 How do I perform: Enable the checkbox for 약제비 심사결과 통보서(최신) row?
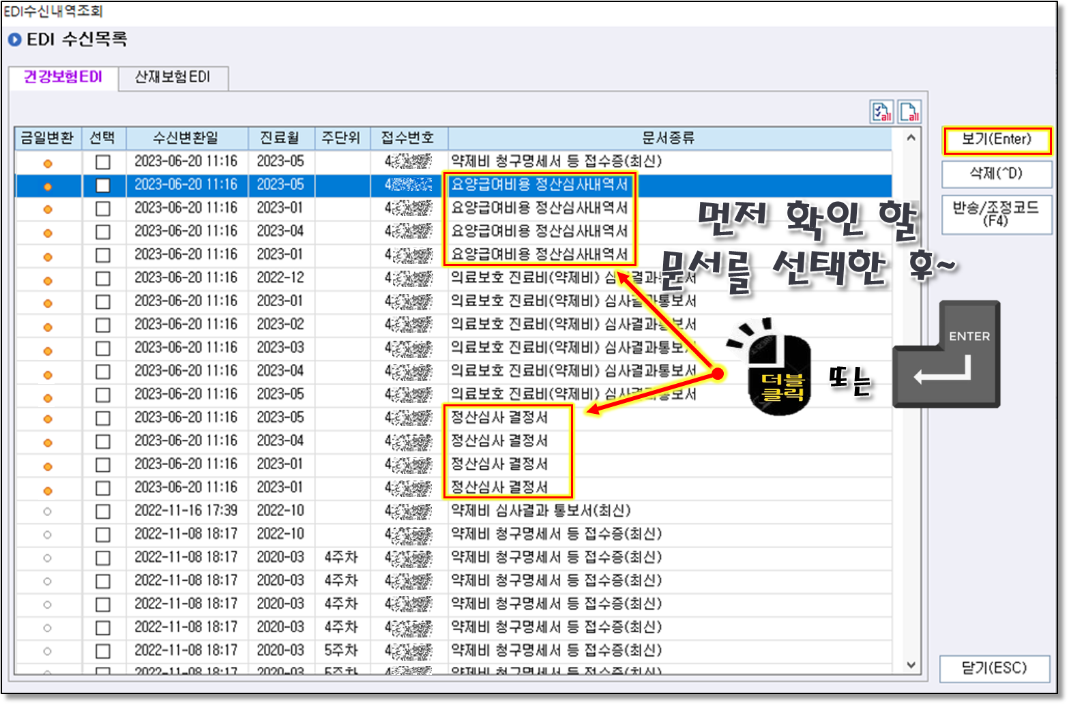coord(103,511)
